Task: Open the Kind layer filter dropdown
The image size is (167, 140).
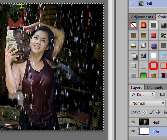Action: coord(142,95)
